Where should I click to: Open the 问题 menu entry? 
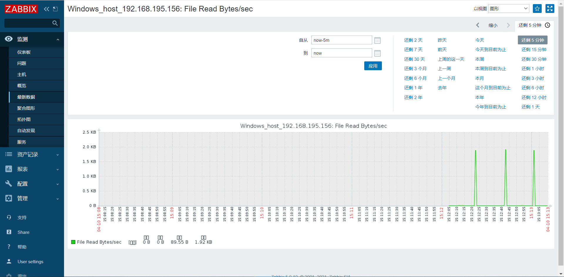22,63
